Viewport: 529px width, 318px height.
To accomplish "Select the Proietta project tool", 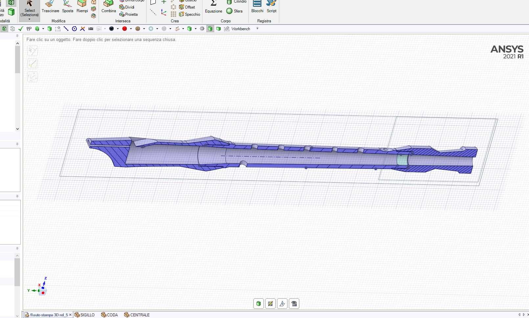I will (128, 14).
